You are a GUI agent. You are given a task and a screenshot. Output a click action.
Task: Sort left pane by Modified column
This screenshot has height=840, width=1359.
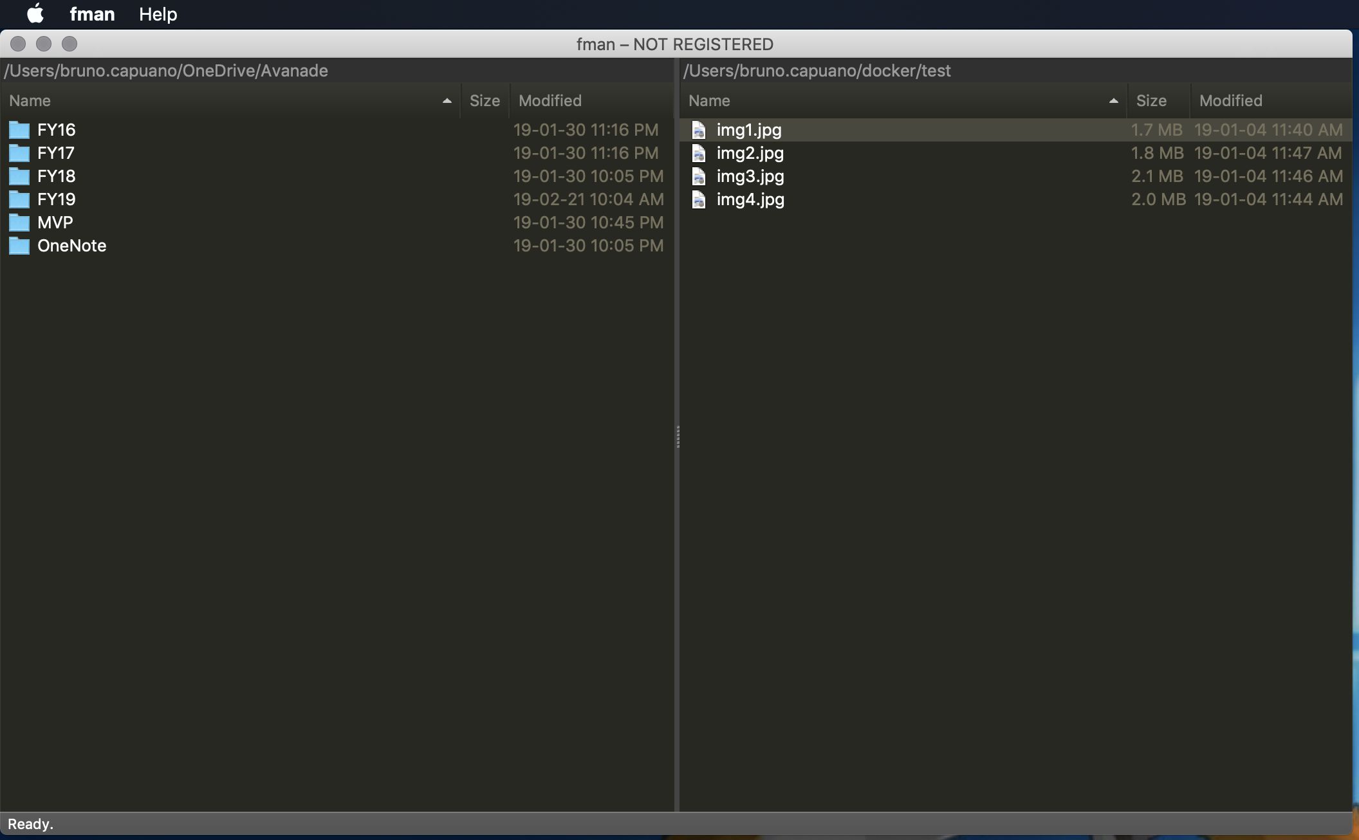coord(550,101)
